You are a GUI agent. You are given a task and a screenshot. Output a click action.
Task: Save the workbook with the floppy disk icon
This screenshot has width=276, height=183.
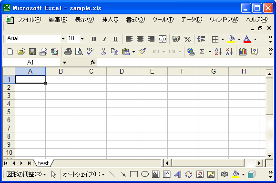pos(32,52)
